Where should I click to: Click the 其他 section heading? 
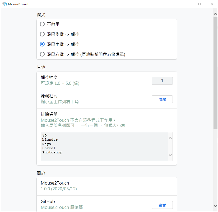pyautogui.click(x=41, y=67)
